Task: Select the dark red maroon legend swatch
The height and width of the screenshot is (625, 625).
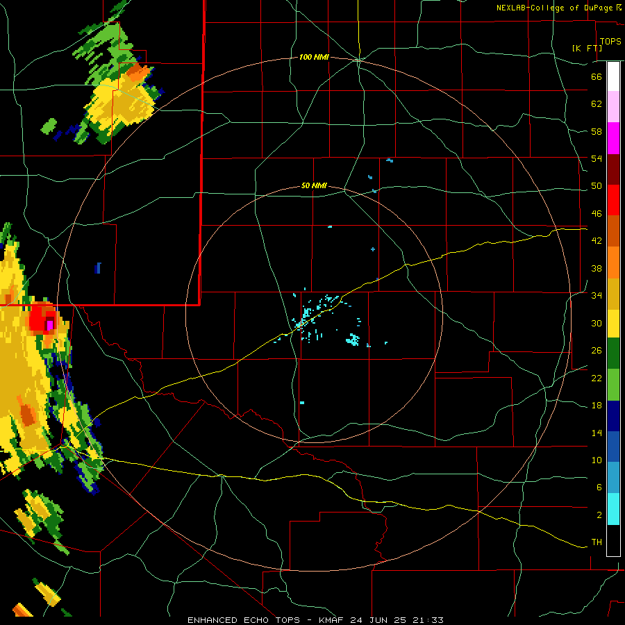Action: [613, 169]
